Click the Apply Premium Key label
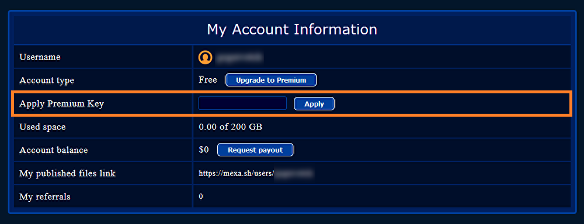Image resolution: width=584 pixels, height=224 pixels. (61, 104)
